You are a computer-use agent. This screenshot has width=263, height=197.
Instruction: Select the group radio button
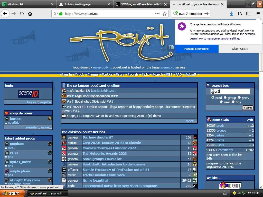(x=225, y=97)
